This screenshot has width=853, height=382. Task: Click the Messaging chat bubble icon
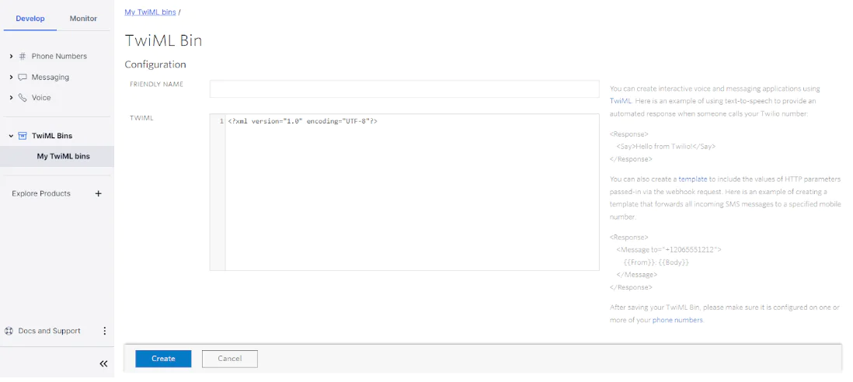[23, 77]
